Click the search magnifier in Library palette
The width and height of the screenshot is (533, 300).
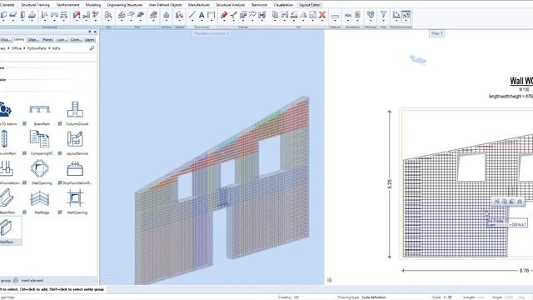pos(92,48)
